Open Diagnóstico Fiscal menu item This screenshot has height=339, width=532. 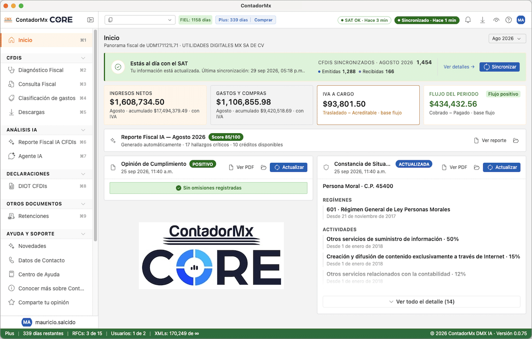coord(47,70)
